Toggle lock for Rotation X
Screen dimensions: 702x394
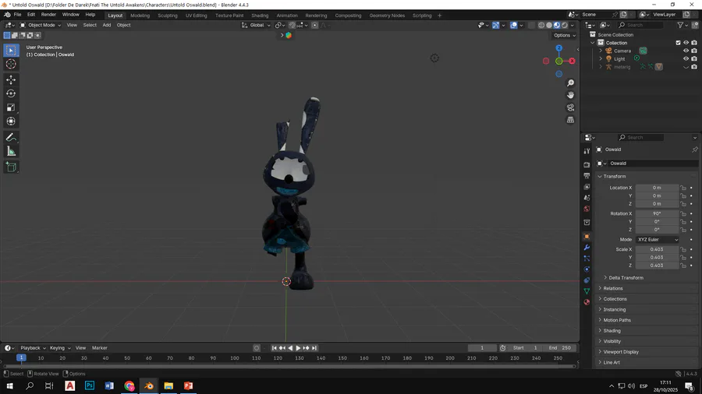(x=683, y=213)
